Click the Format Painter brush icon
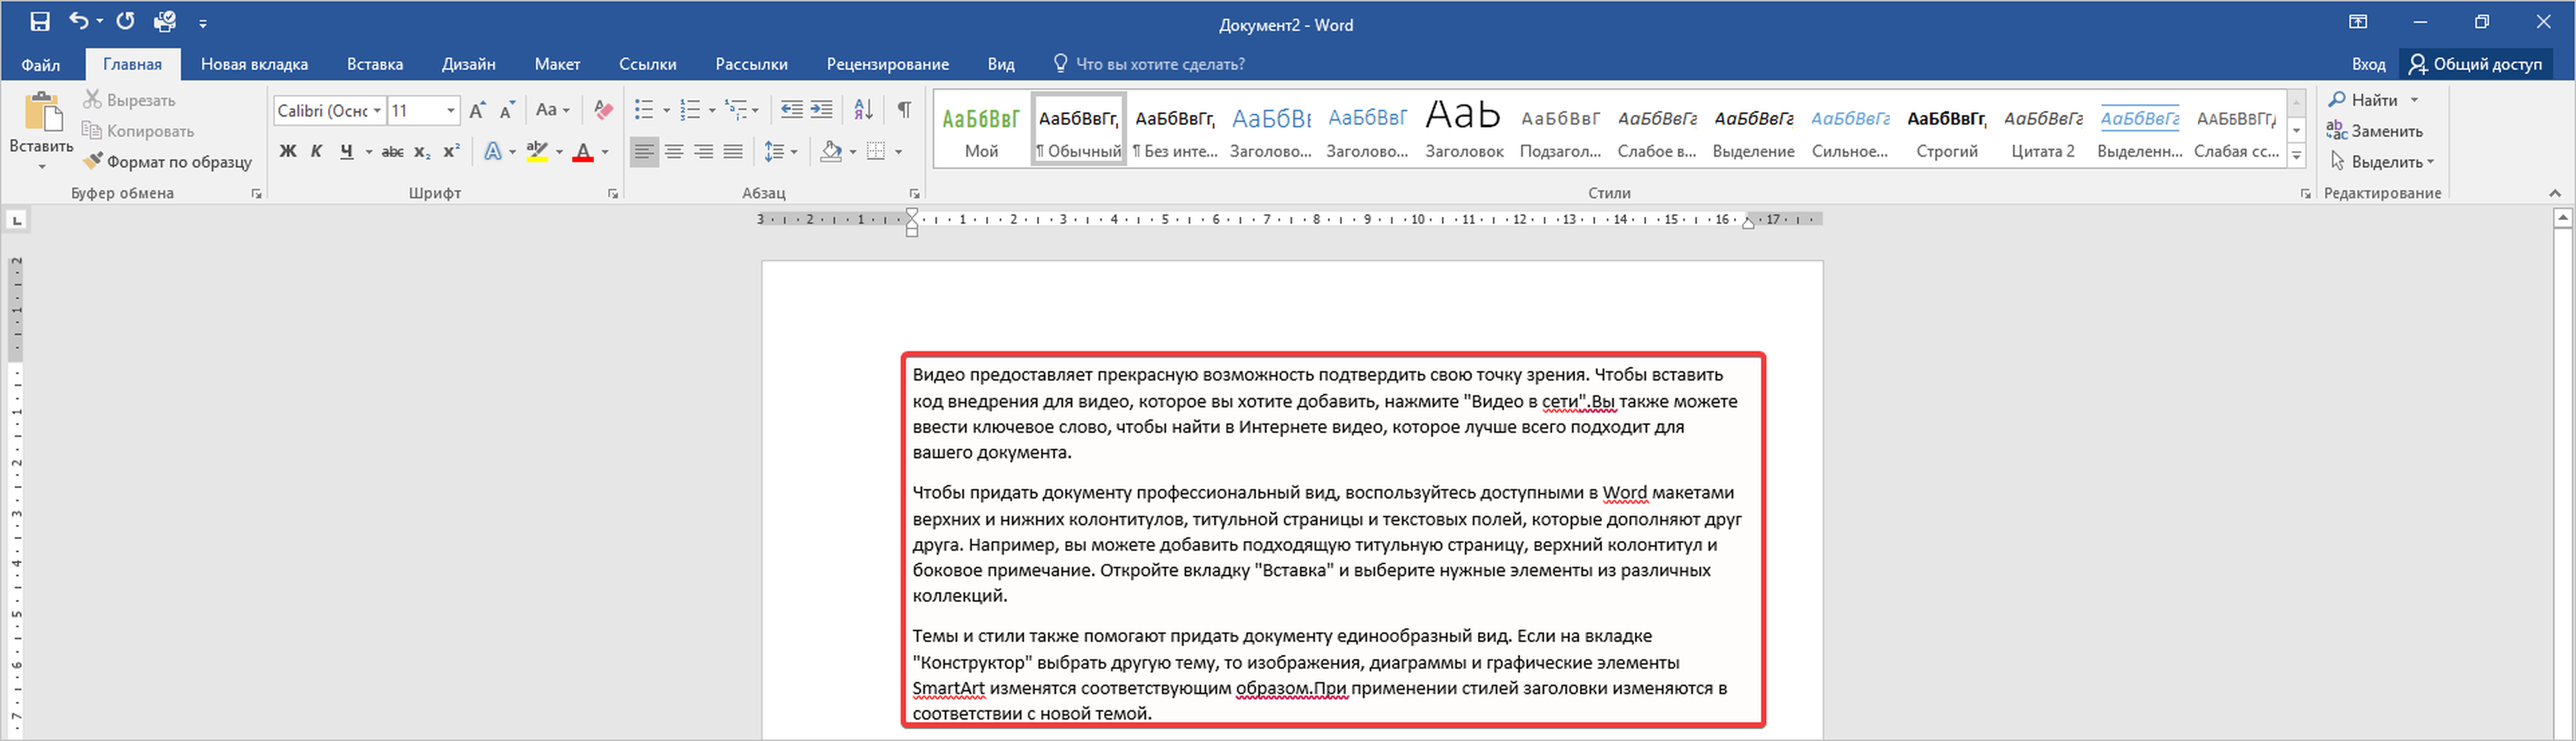The width and height of the screenshot is (2576, 741). [93, 161]
